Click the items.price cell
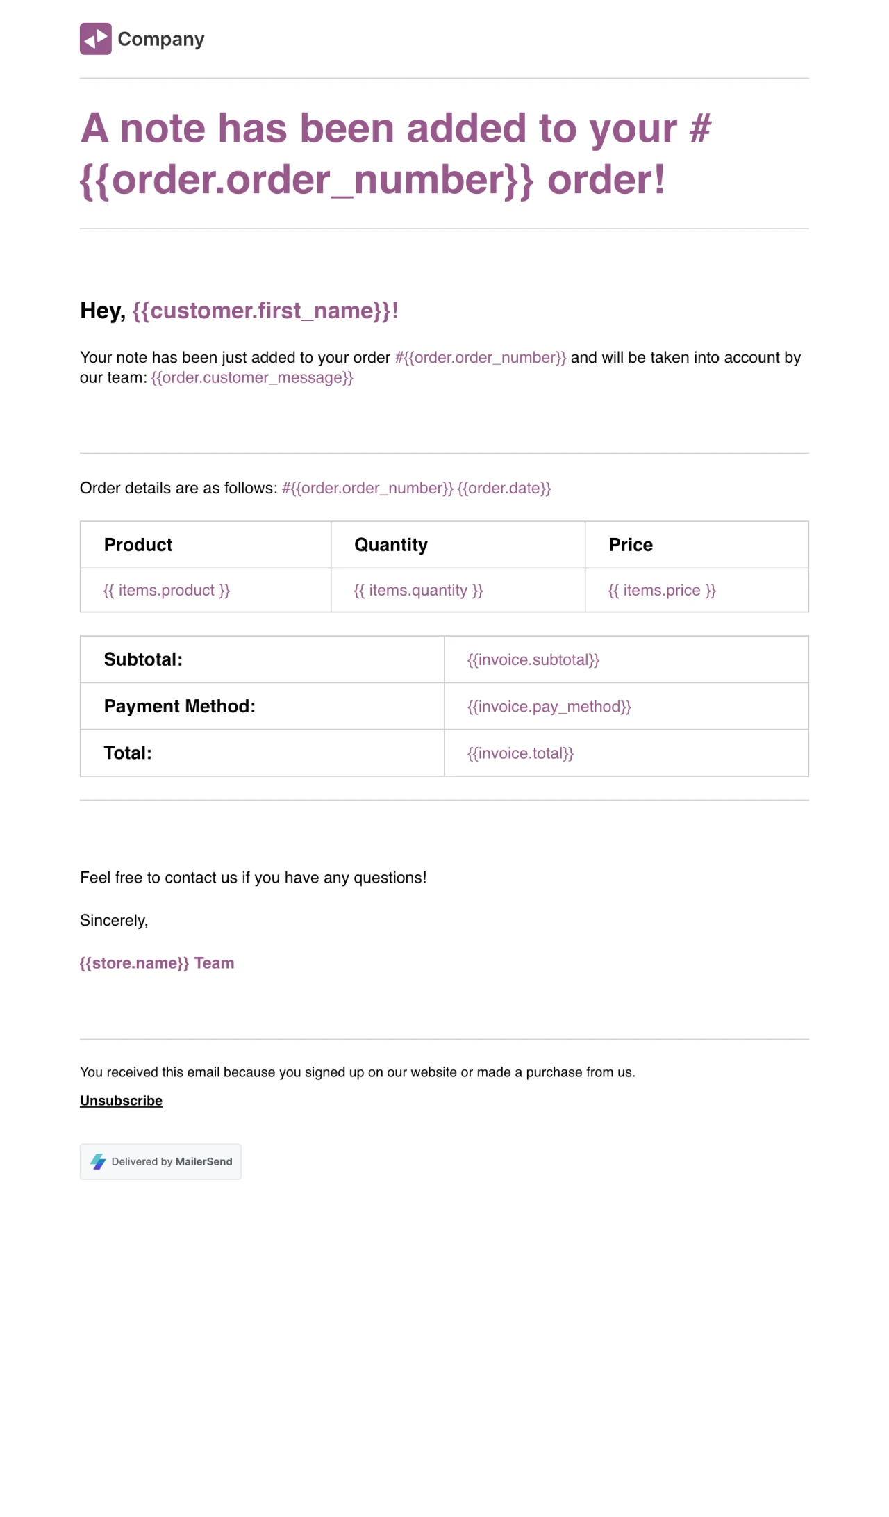Image resolution: width=889 pixels, height=1517 pixels. pos(662,591)
